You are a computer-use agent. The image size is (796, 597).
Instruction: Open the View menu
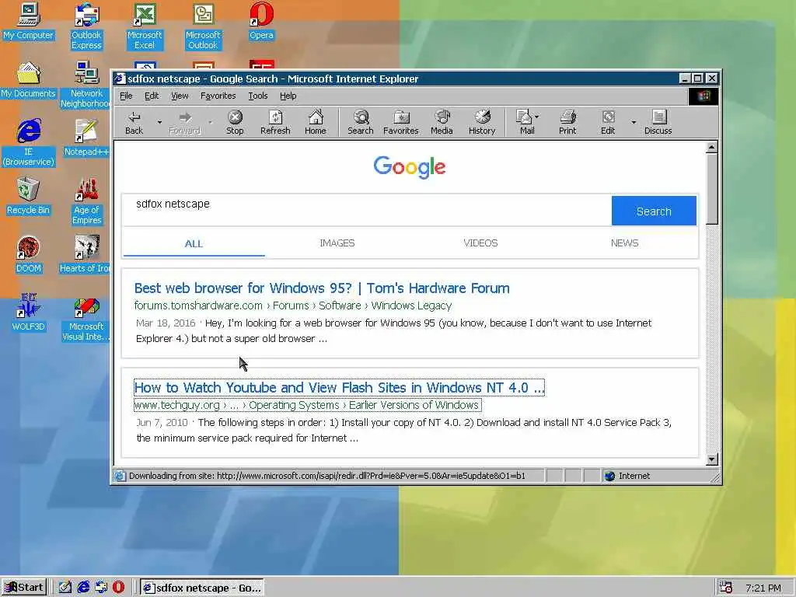point(180,96)
